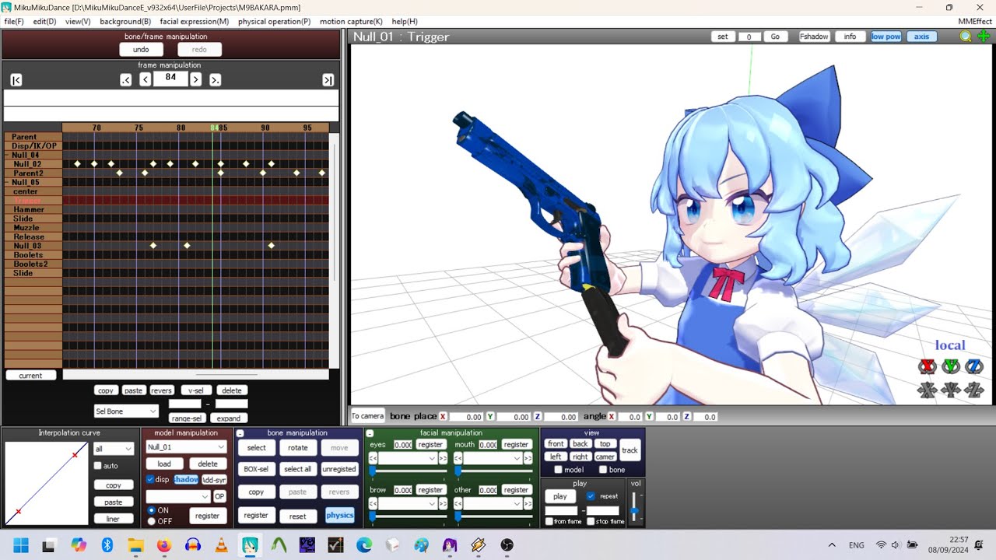Click the MikuMikuDance taskbar icon
Image resolution: width=996 pixels, height=560 pixels.
[250, 545]
